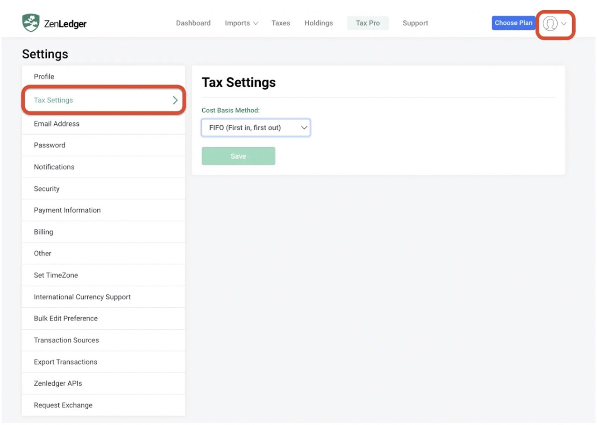This screenshot has height=425, width=598.
Task: Open the Cost Basis Method dropdown
Action: 256,127
